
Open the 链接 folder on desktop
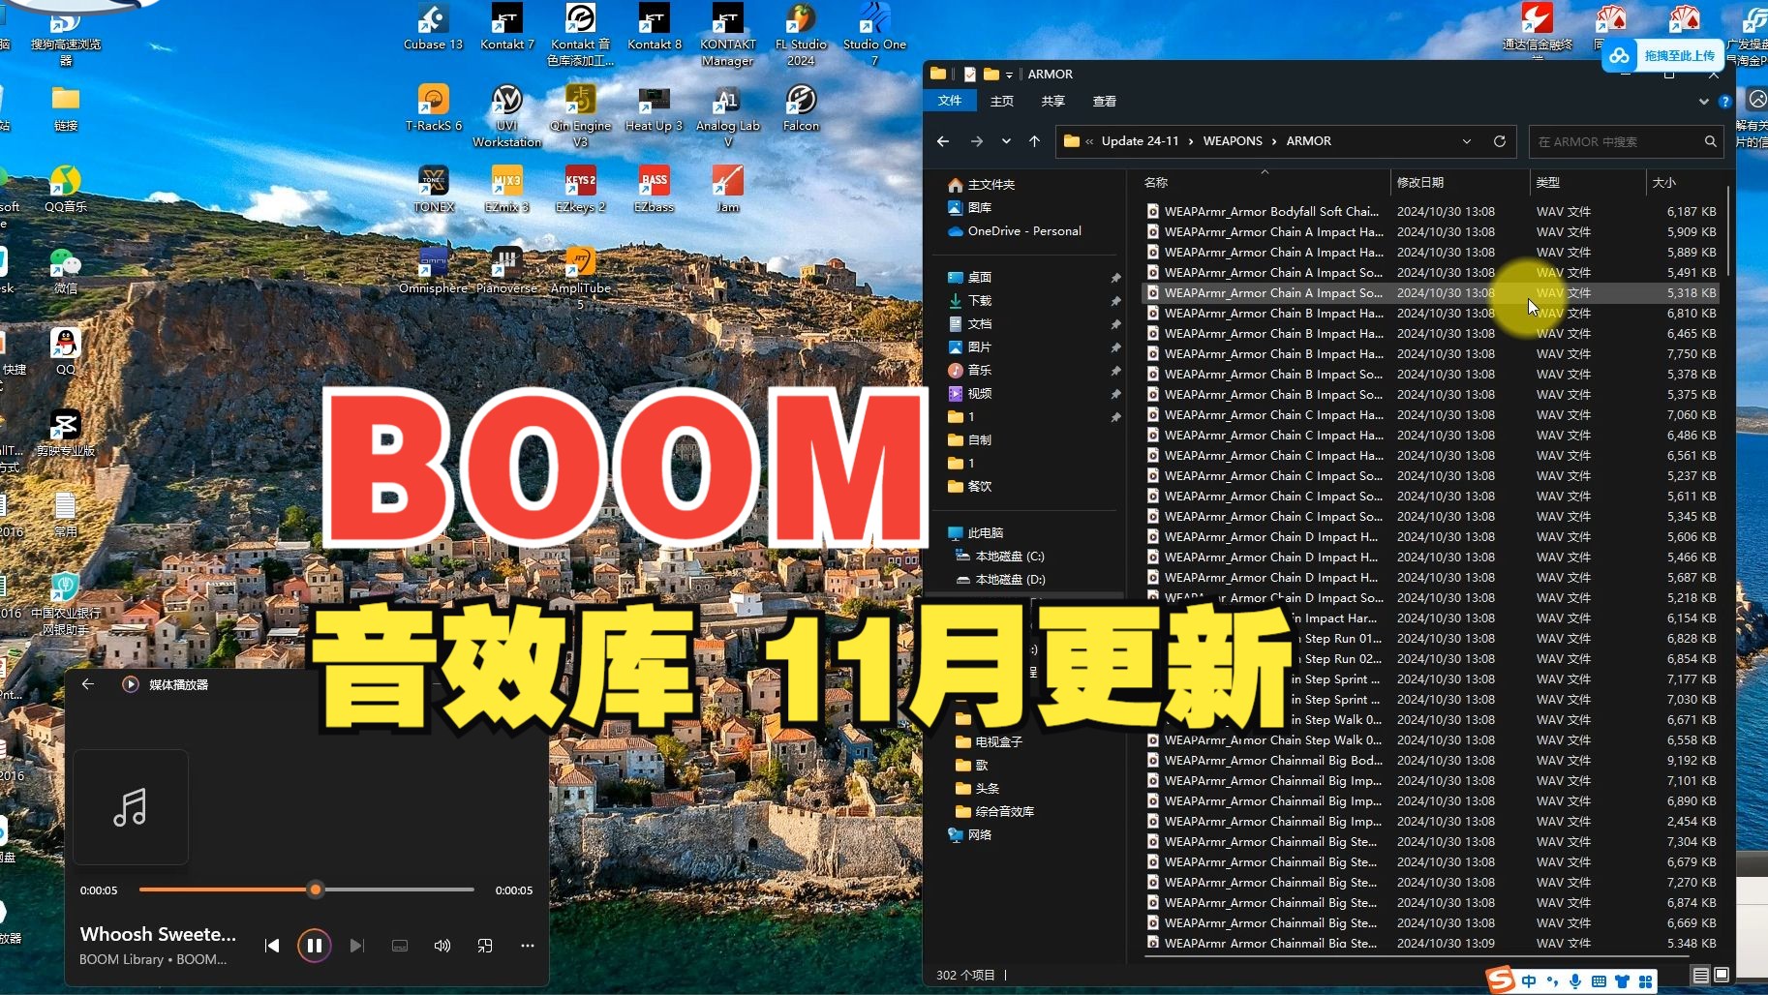[x=65, y=108]
